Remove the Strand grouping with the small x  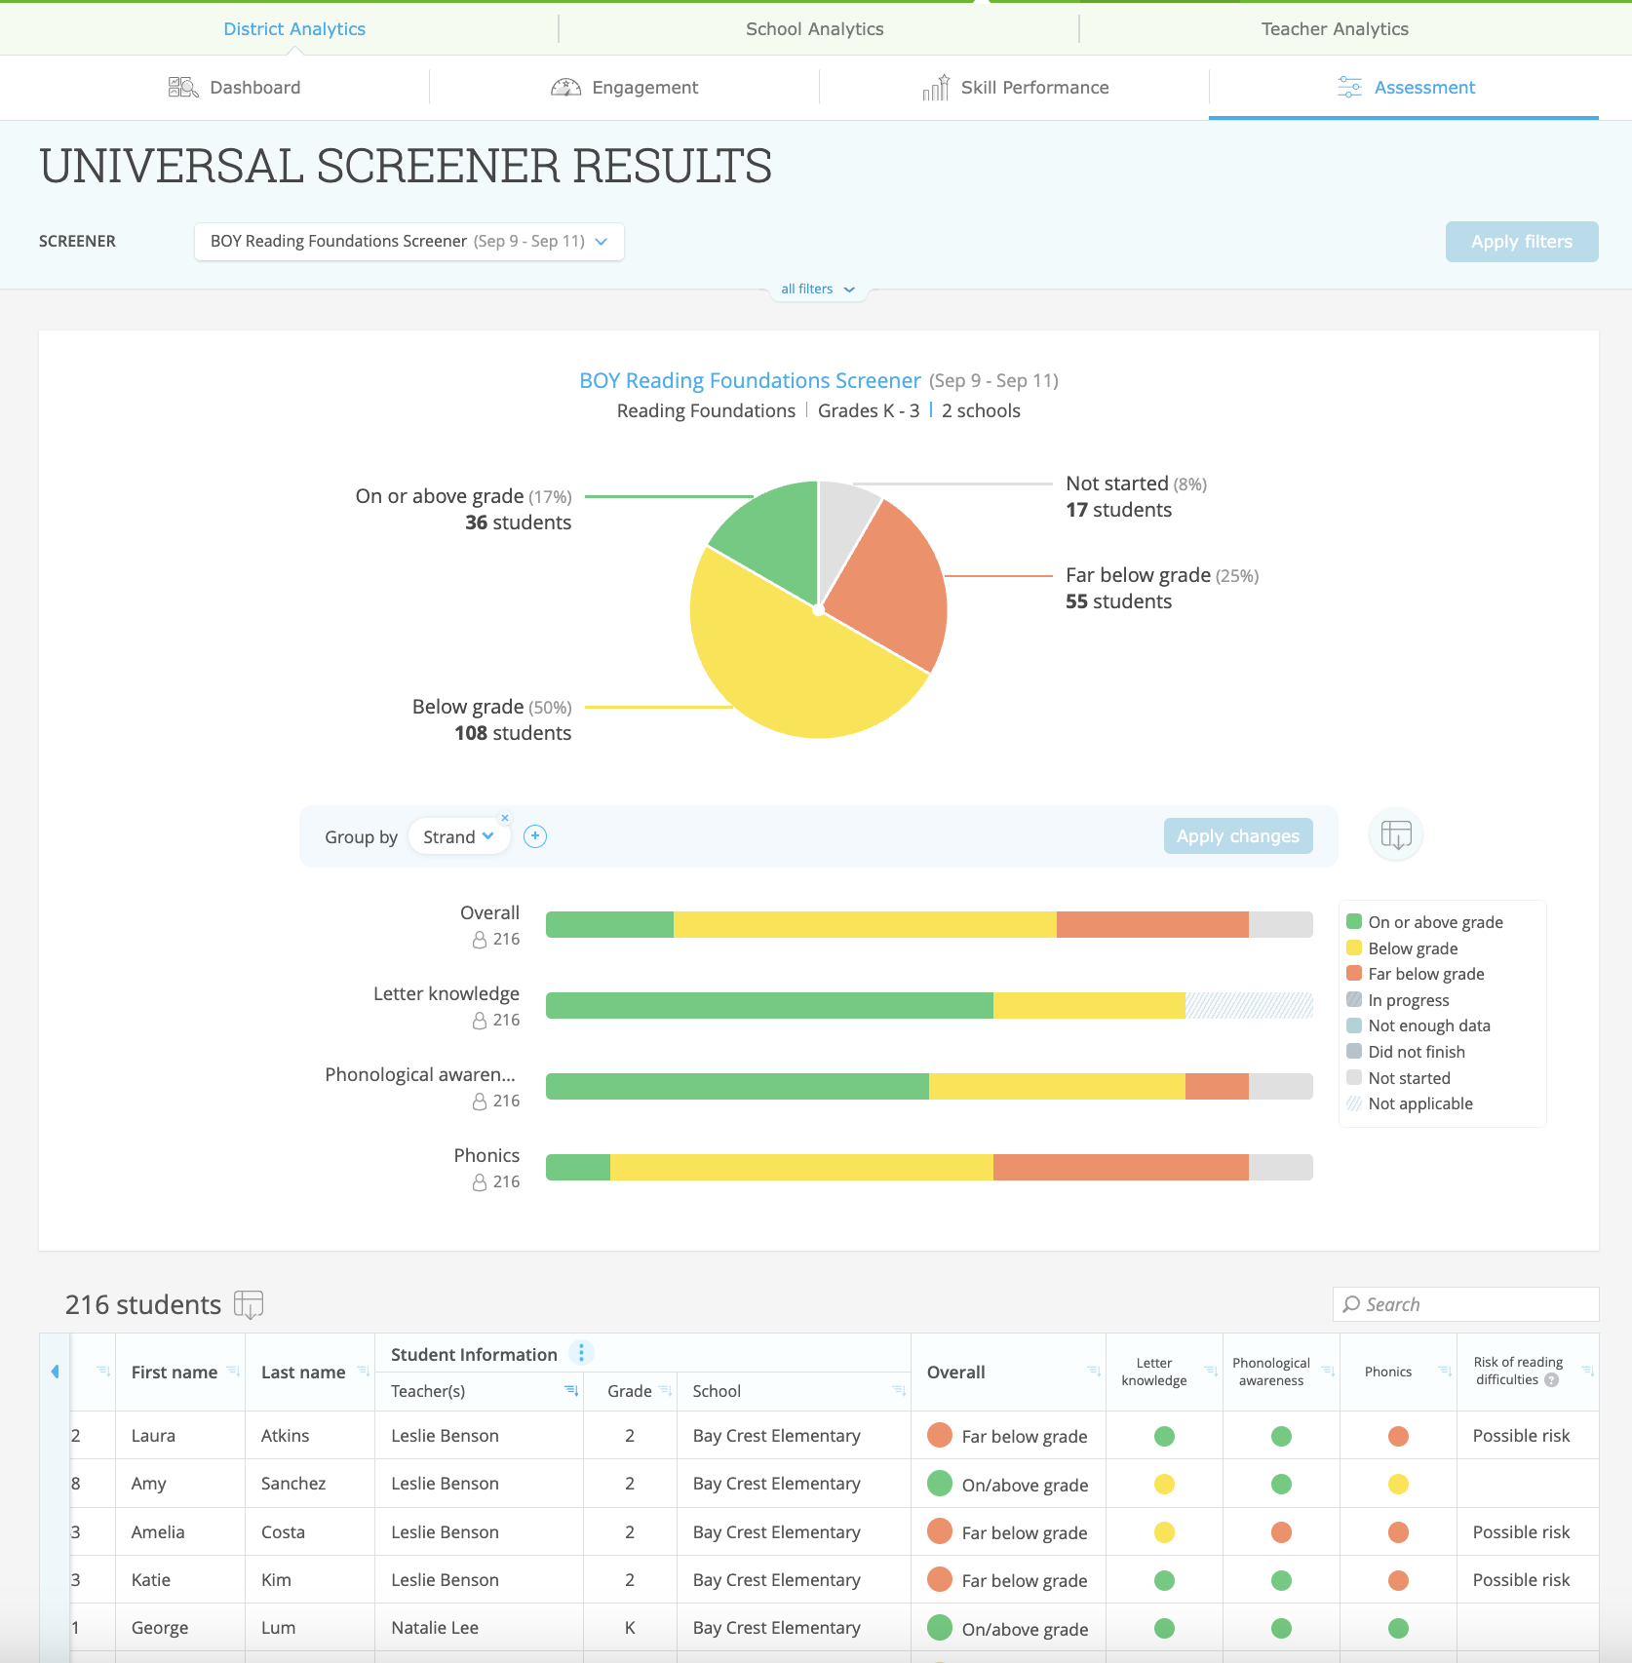[505, 818]
